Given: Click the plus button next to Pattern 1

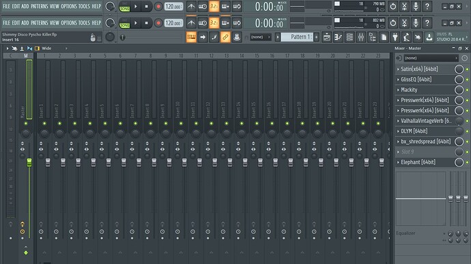Looking at the screenshot, I should pyautogui.click(x=316, y=38).
